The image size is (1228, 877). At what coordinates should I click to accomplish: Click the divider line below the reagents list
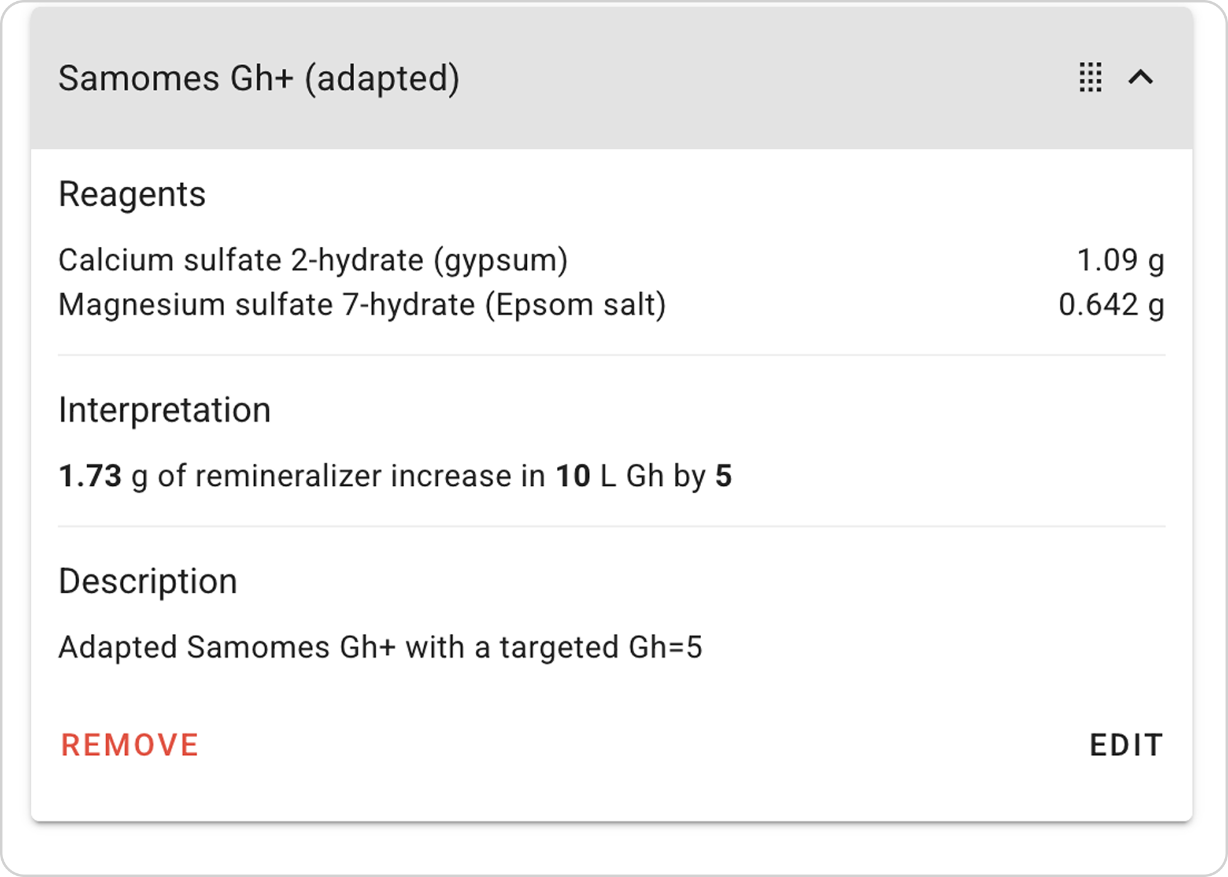coord(612,355)
